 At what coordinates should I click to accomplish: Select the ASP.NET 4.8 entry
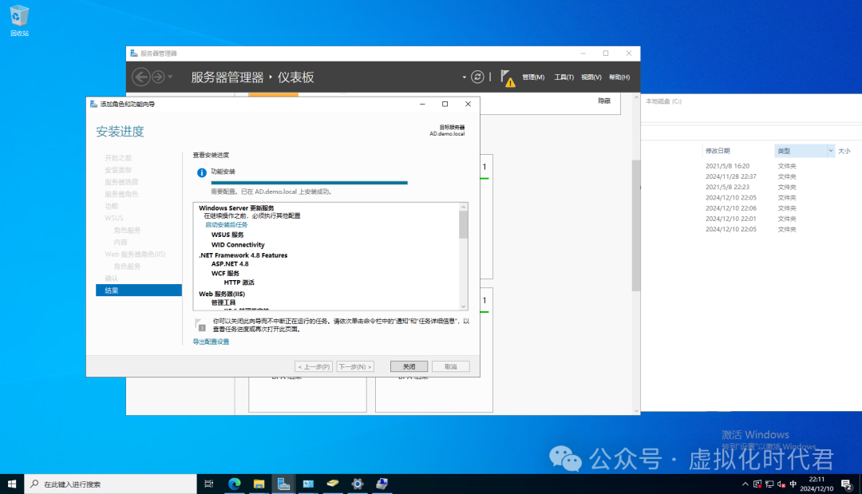coord(230,264)
